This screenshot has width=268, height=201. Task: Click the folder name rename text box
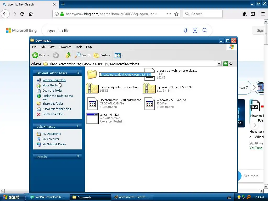pos(127,75)
